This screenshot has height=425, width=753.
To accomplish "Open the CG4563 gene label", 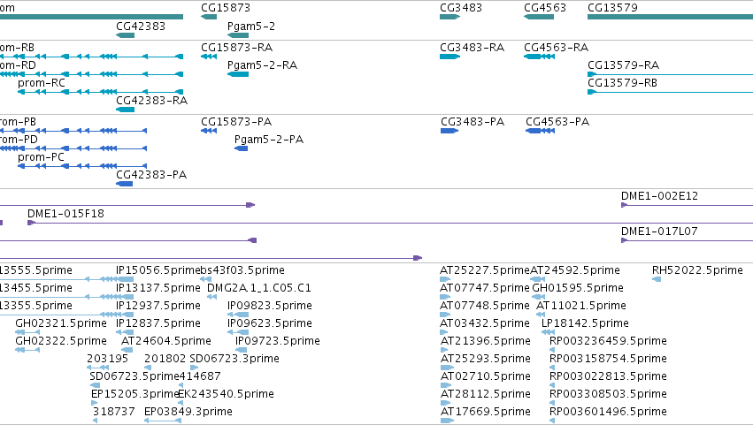I will tap(545, 8).
